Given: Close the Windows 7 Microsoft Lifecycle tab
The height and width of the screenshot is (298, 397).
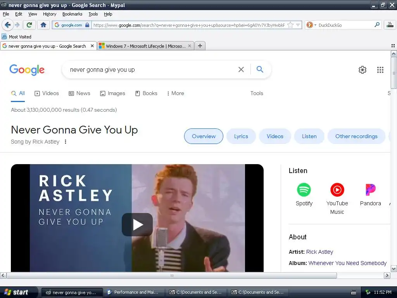Looking at the screenshot, I should tap(189, 46).
